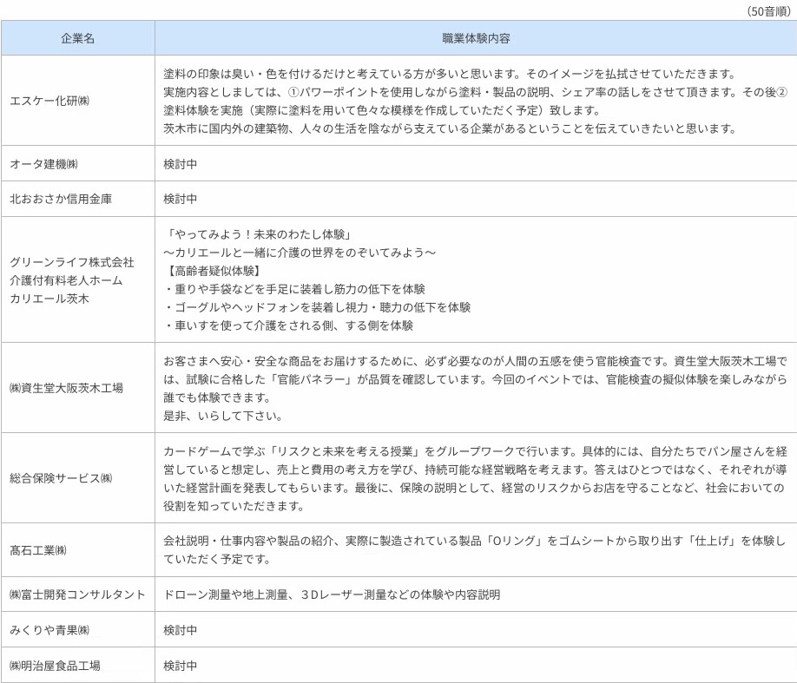Click the グリーンライフ株式会社 company name
Screen dimensions: 797x683
pos(72,261)
